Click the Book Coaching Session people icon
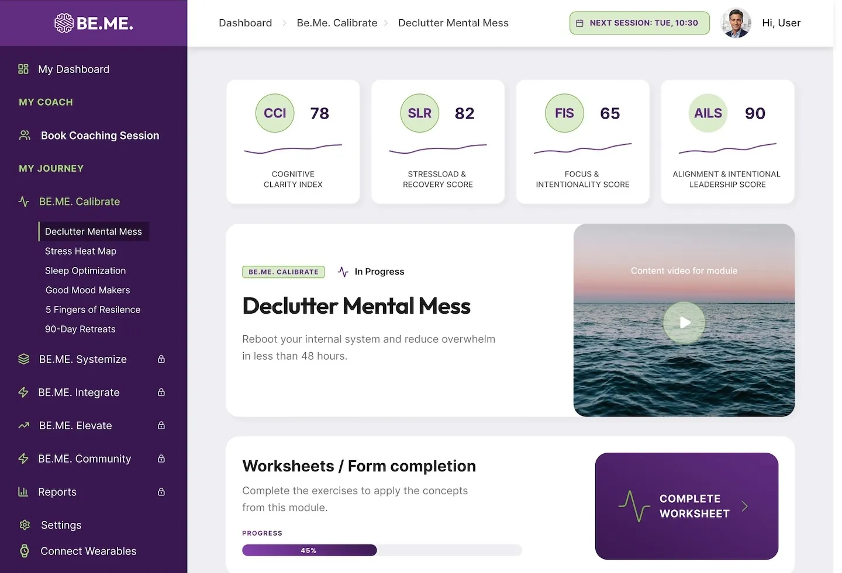Image resolution: width=842 pixels, height=573 pixels. coord(25,136)
